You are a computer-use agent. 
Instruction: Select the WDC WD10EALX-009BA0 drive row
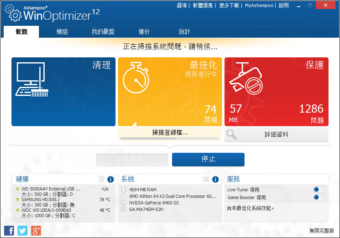[x=63, y=213]
